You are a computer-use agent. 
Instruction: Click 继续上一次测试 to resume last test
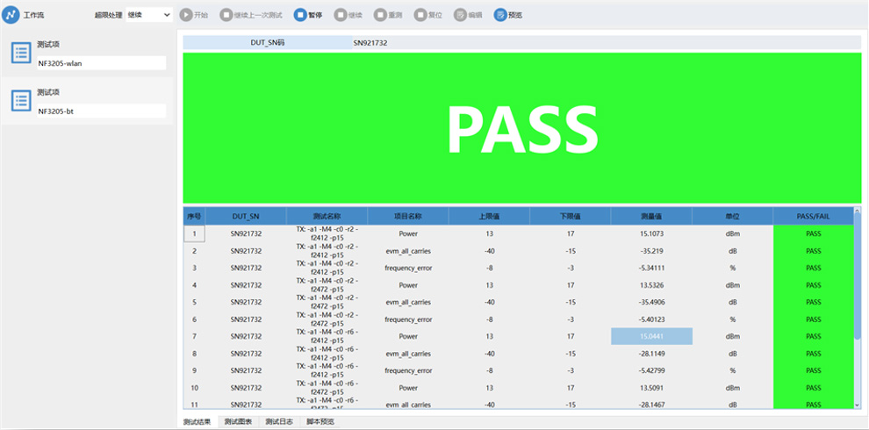click(x=226, y=15)
